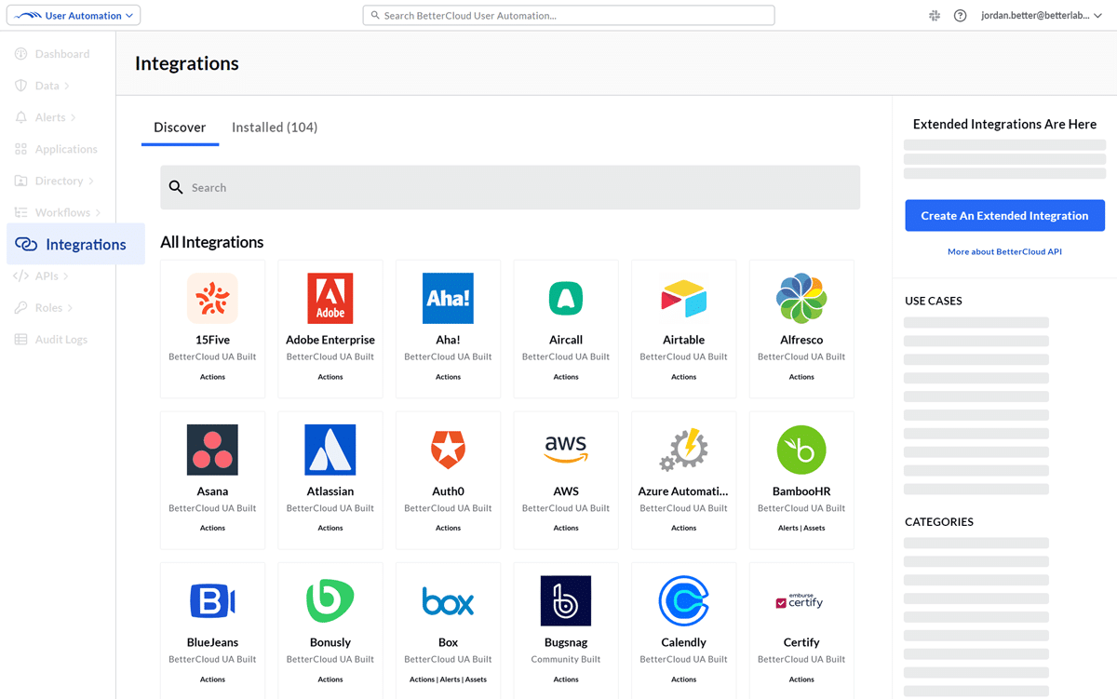Click the Airtable integration logo
Image resolution: width=1117 pixels, height=699 pixels.
(x=683, y=298)
